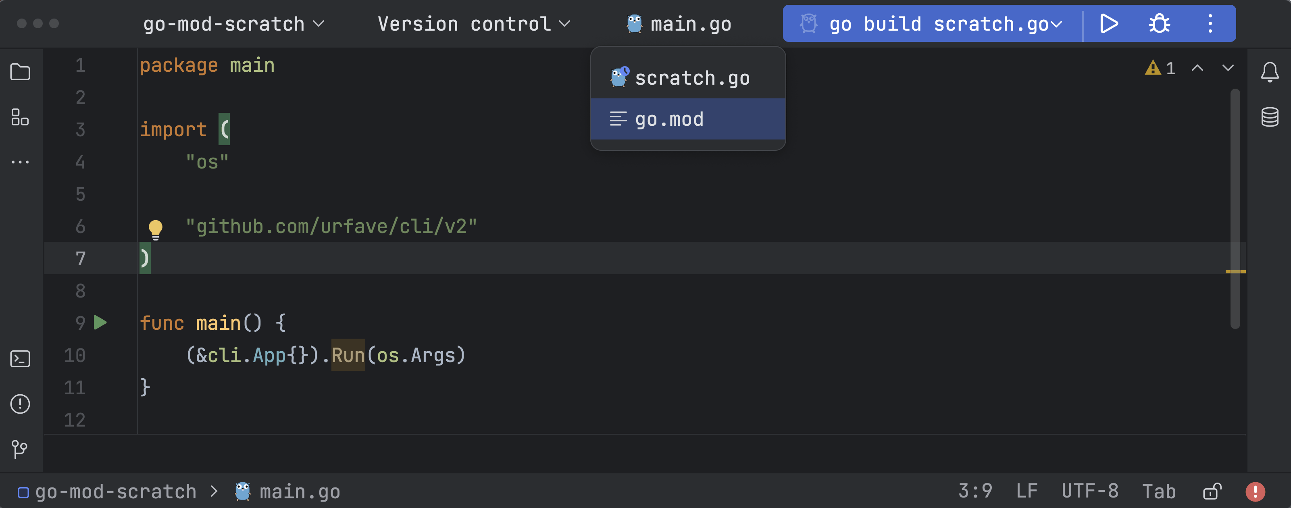The height and width of the screenshot is (508, 1291).
Task: Open the Project folder tool window
Action: point(20,72)
